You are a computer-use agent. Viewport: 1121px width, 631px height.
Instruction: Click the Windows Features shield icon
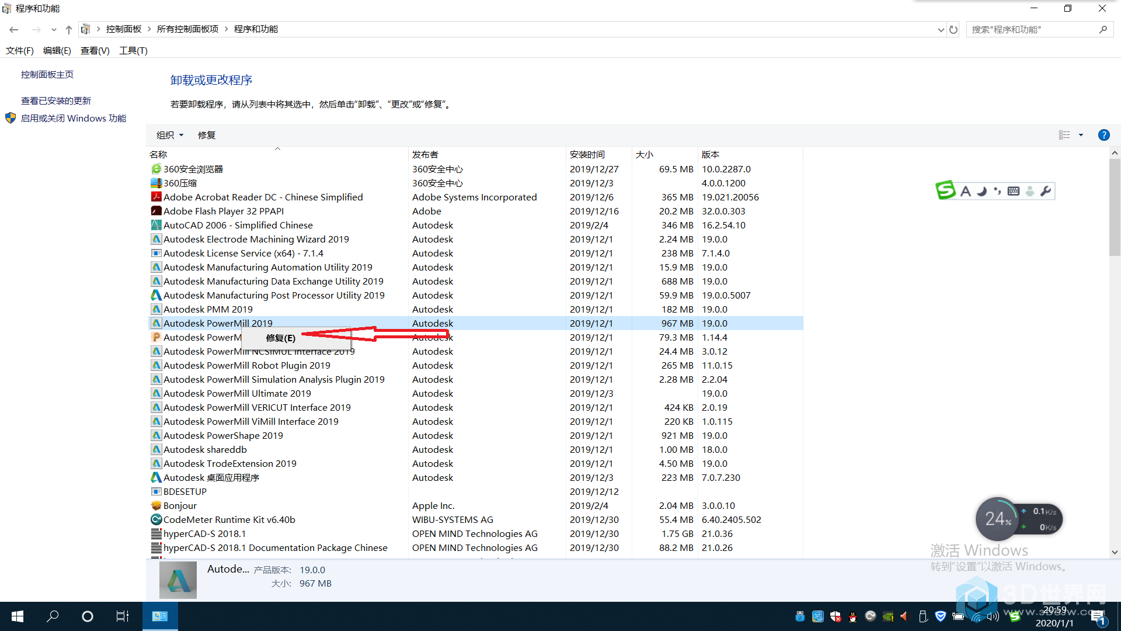(x=11, y=118)
